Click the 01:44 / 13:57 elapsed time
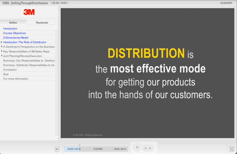This screenshot has width=237, height=154. pyautogui.click(x=59, y=3)
